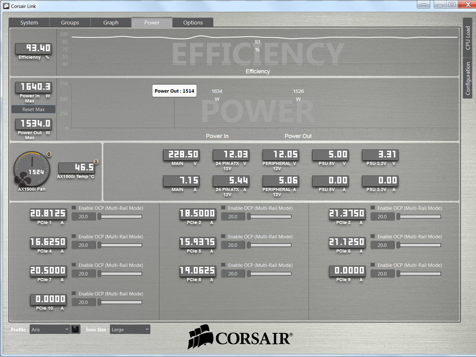
Task: Click the PCIe 9 OCP limit field
Action: (x=382, y=274)
